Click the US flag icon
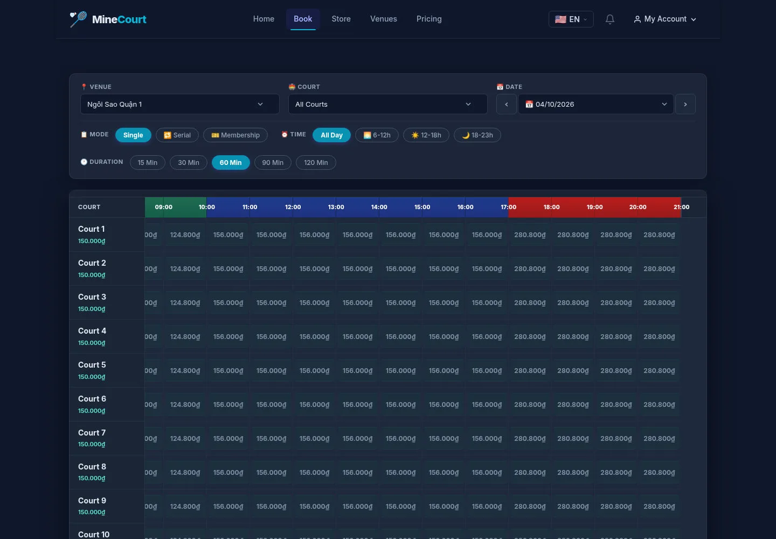Image resolution: width=776 pixels, height=539 pixels. 560,19
